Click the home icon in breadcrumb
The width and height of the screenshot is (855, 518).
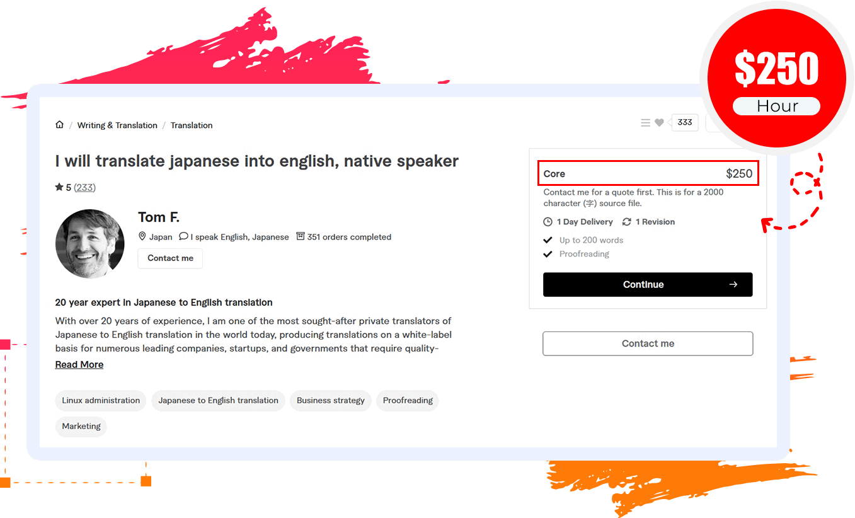pyautogui.click(x=60, y=125)
